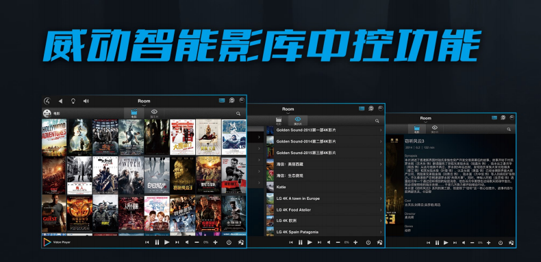Pause playback in the movie grid window
This screenshot has width=541, height=262.
[x=157, y=242]
